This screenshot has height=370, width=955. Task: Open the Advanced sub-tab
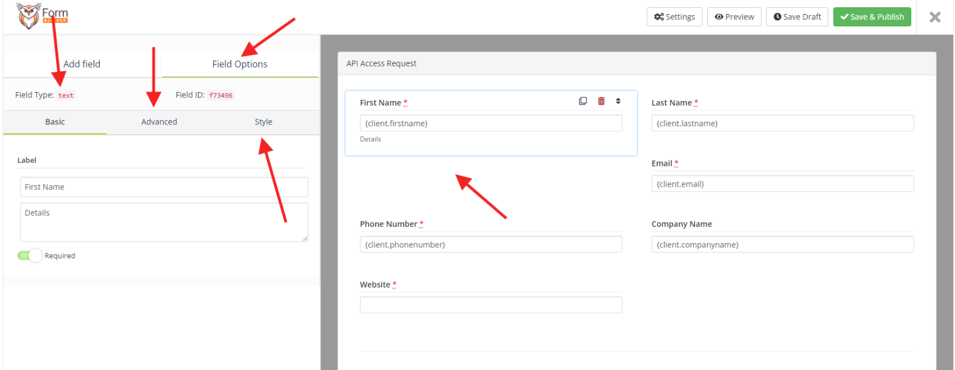pyautogui.click(x=159, y=122)
